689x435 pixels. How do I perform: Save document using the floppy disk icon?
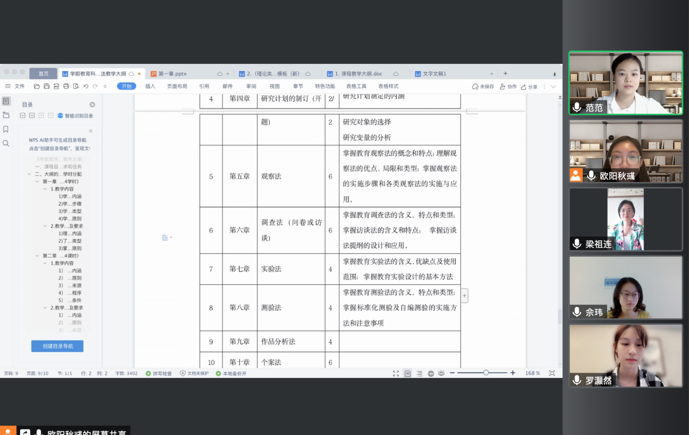tap(47, 86)
